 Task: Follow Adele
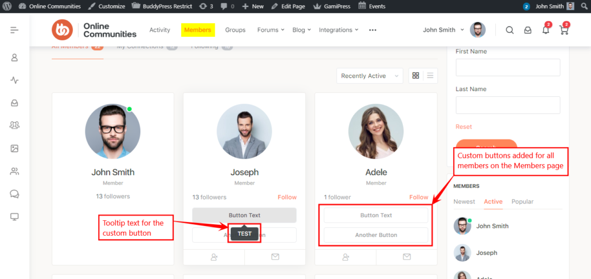[x=419, y=197]
